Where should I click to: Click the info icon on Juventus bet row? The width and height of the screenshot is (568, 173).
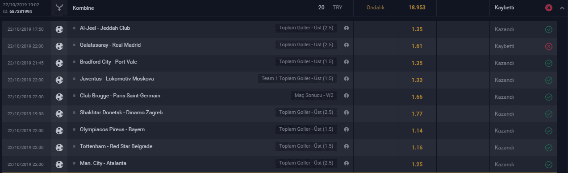tap(346, 79)
